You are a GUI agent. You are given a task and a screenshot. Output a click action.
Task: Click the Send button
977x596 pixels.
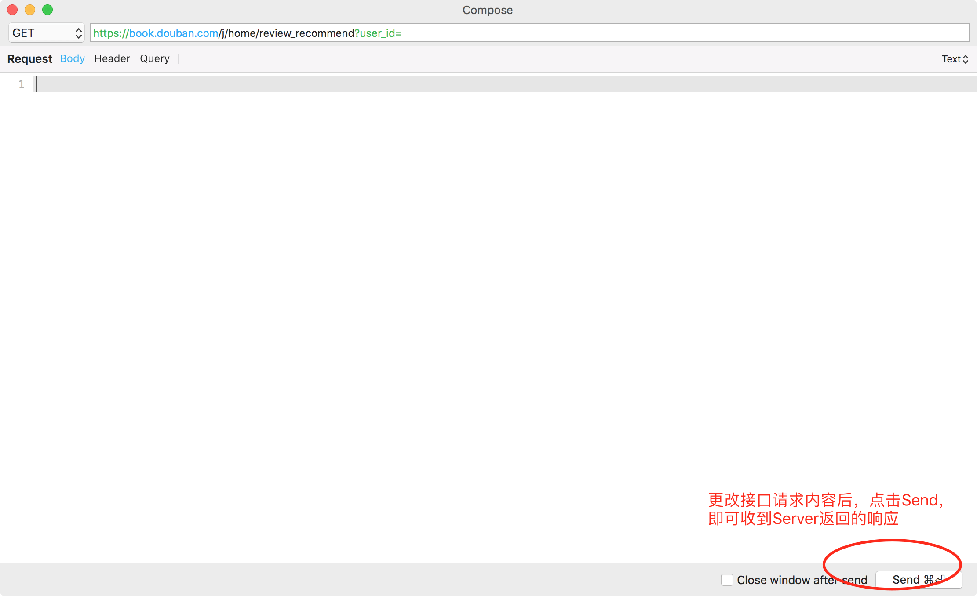coord(919,580)
